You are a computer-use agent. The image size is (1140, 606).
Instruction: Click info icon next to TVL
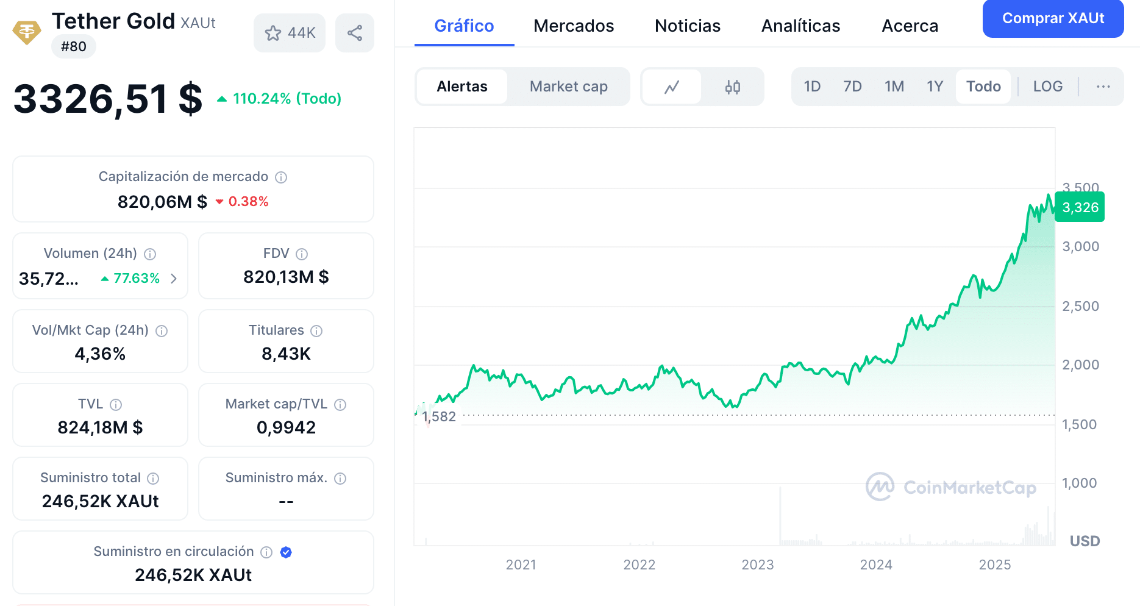(116, 405)
